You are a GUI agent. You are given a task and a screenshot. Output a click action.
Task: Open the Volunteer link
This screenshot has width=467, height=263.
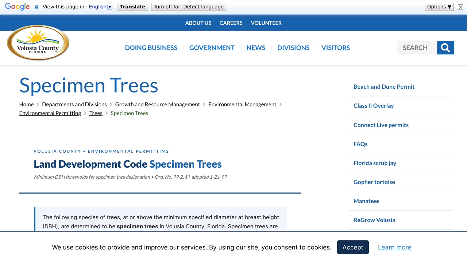tap(266, 23)
